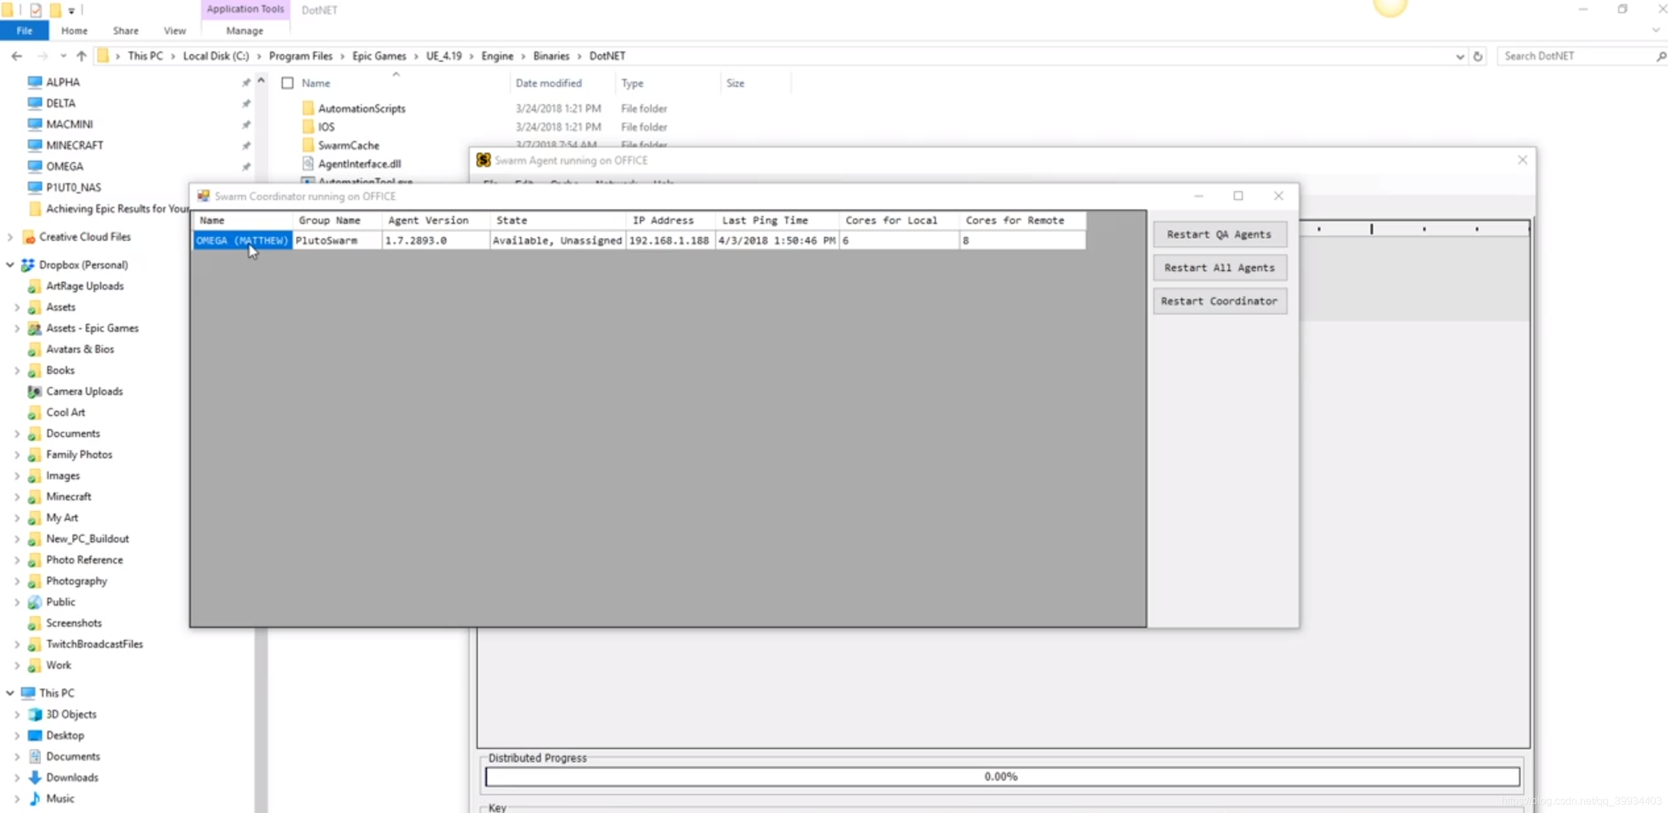Click the Back arrow in Explorer navigation

(x=16, y=56)
